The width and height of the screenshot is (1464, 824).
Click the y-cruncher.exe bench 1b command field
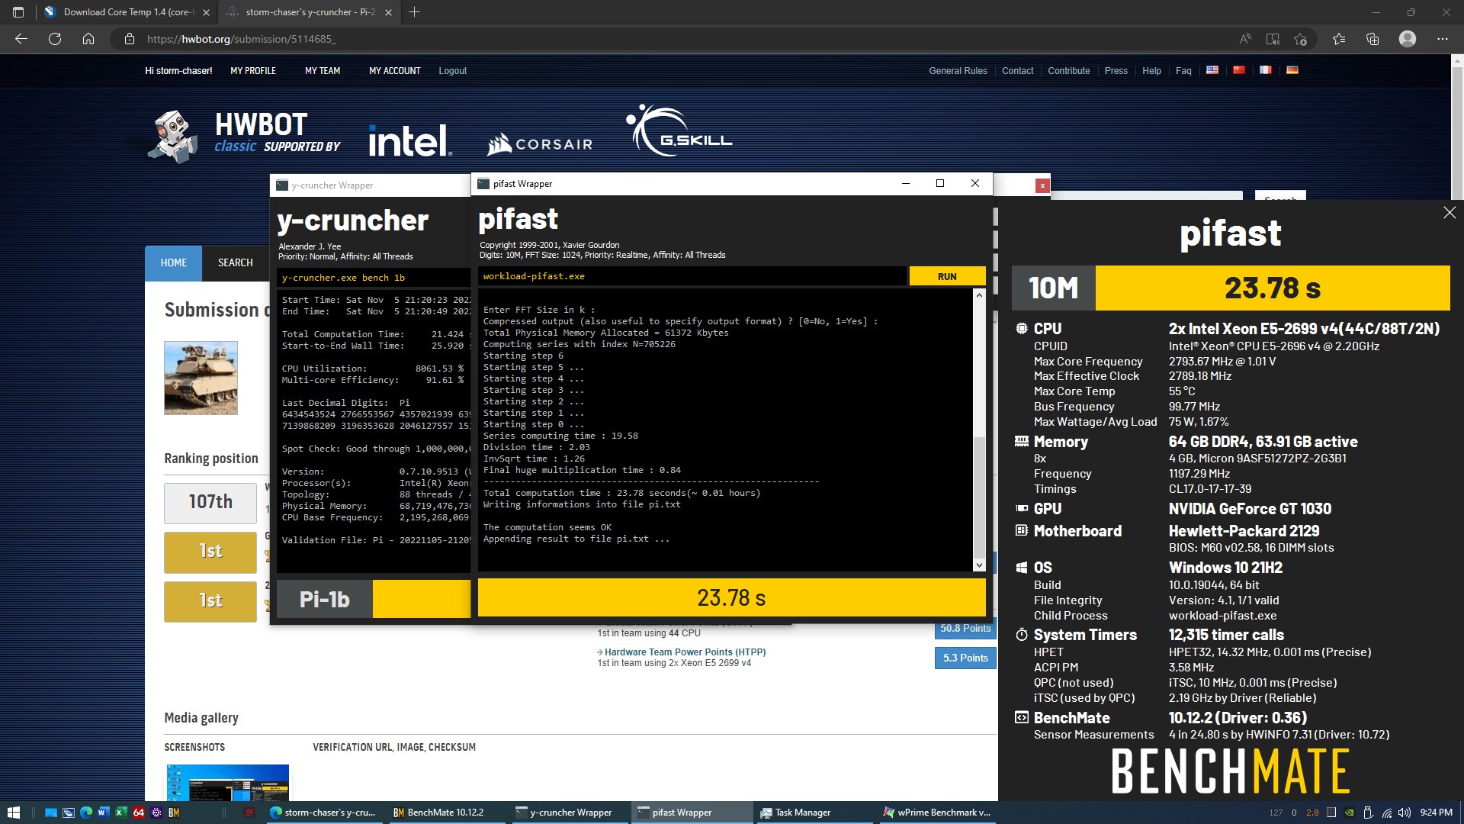tap(374, 278)
